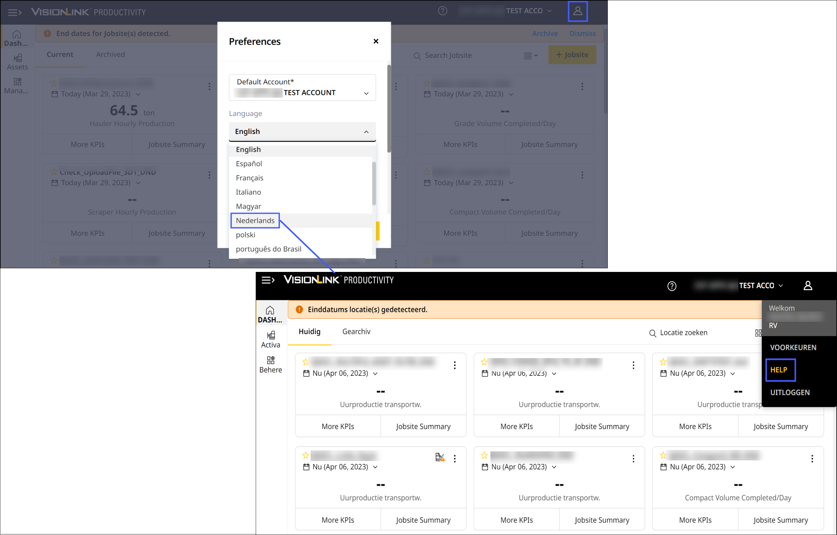Switch to the Gearchiv tab
This screenshot has height=535, width=837.
pos(356,331)
